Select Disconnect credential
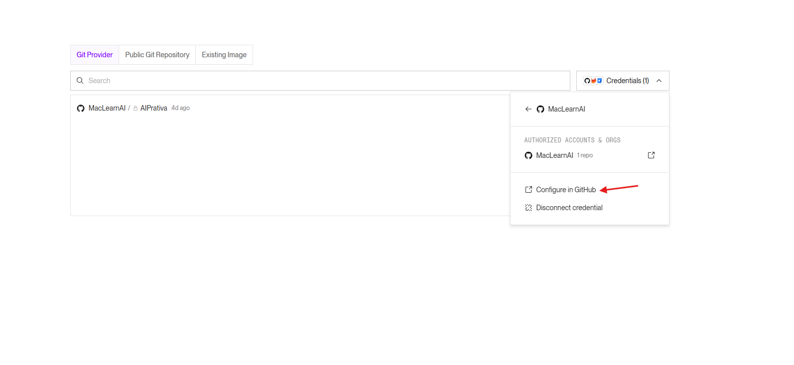The height and width of the screenshot is (365, 794). [x=569, y=208]
